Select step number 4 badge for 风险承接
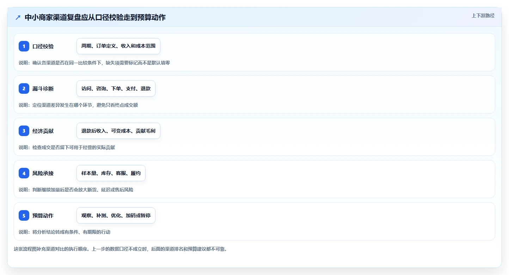Image resolution: width=509 pixels, height=275 pixels. 24,173
